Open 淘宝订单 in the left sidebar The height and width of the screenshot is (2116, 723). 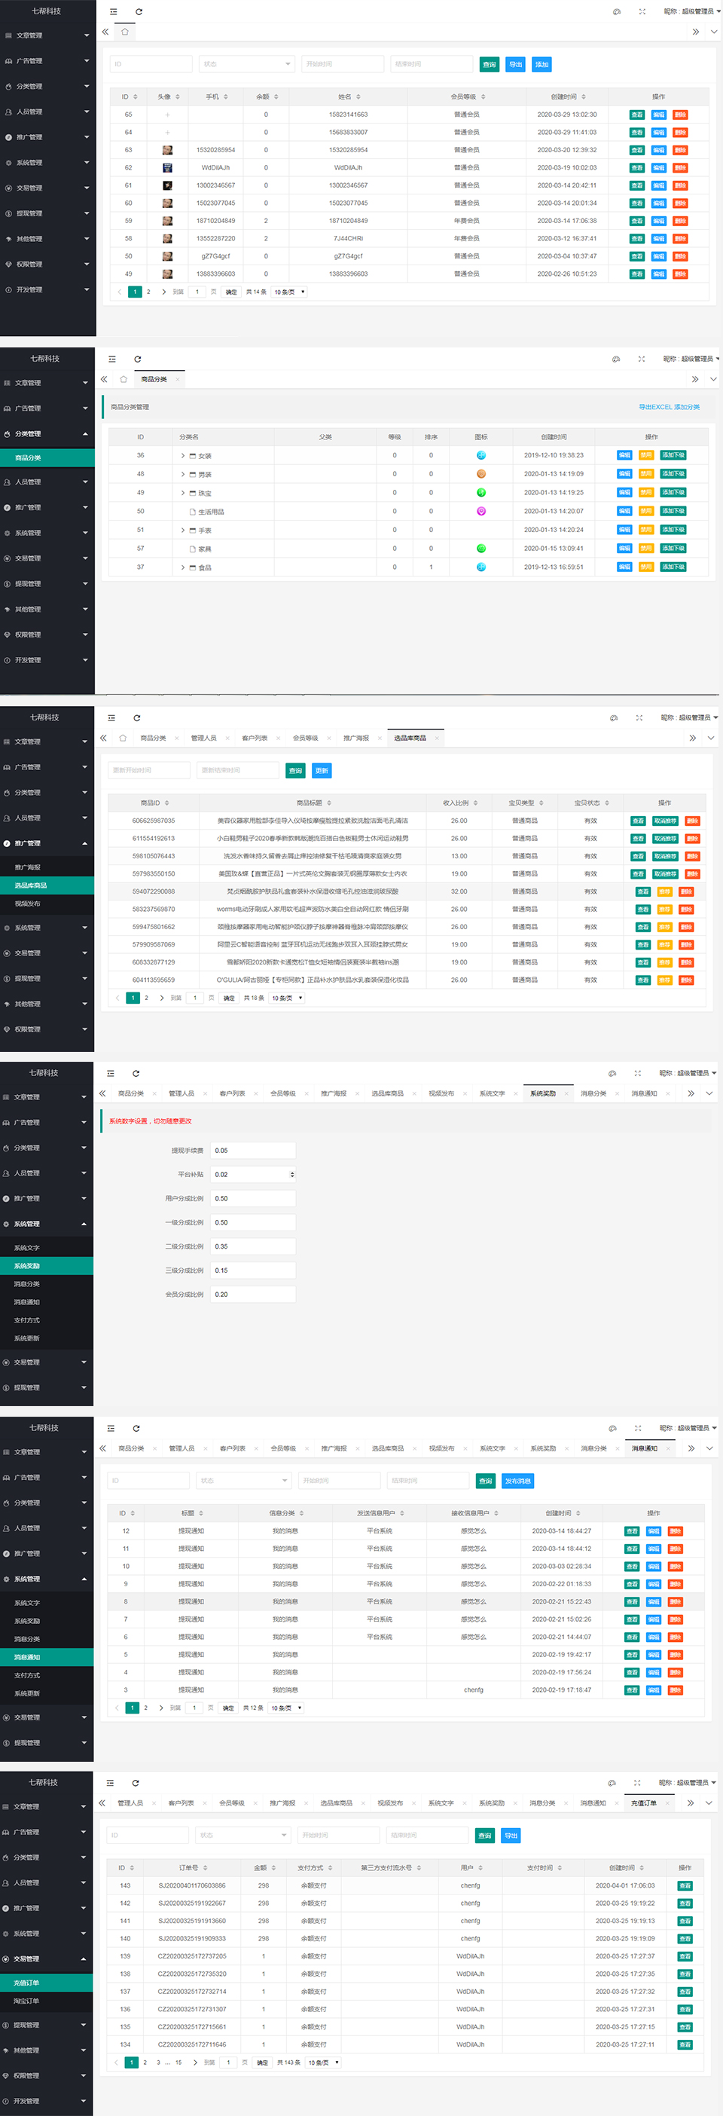(x=26, y=2000)
